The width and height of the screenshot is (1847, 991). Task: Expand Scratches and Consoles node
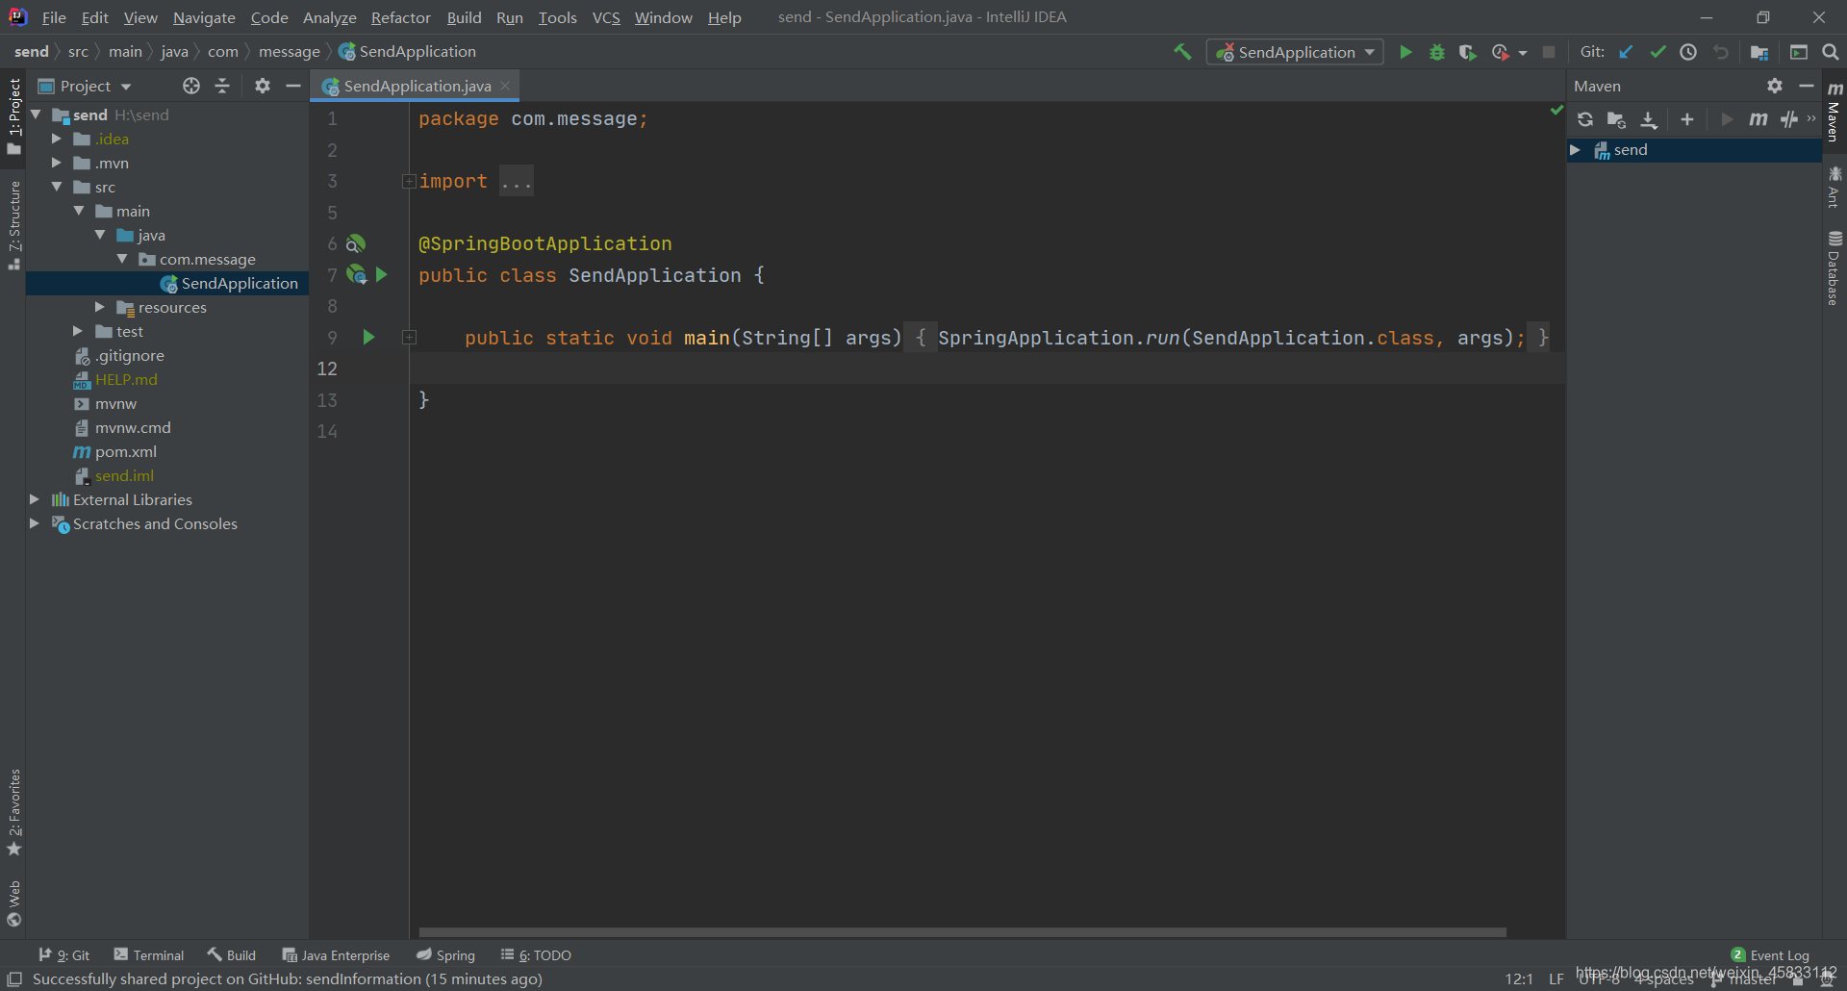coord(35,523)
